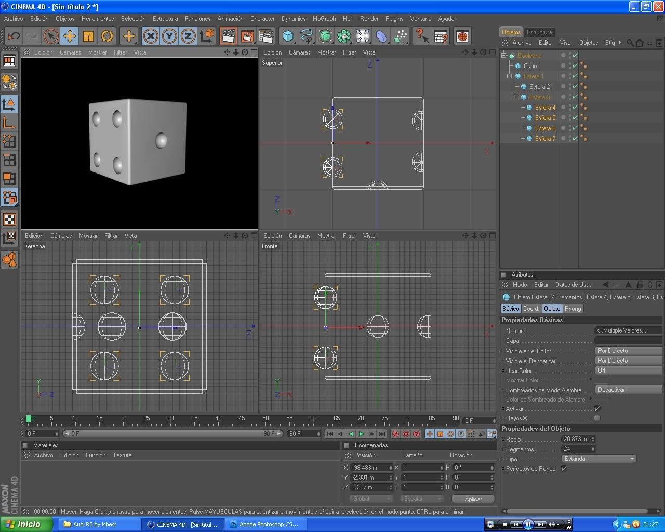The width and height of the screenshot is (665, 532).
Task: Add a cube primitive object
Action: [288, 36]
